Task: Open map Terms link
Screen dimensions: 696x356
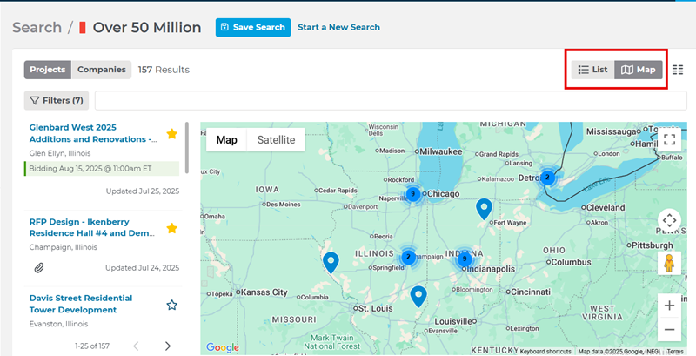Action: click(x=675, y=351)
